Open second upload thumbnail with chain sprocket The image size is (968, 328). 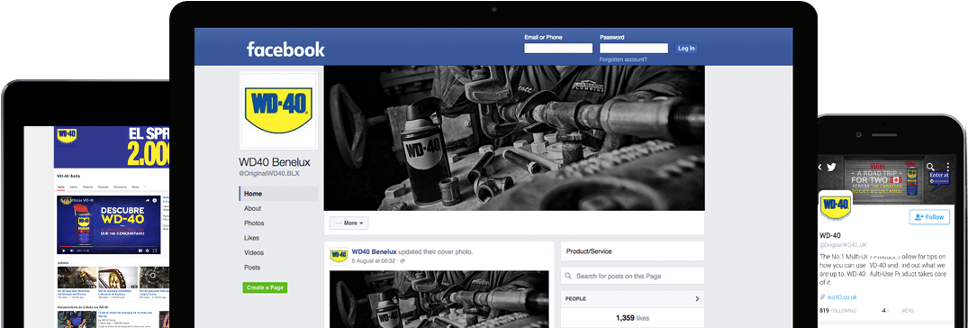click(119, 278)
